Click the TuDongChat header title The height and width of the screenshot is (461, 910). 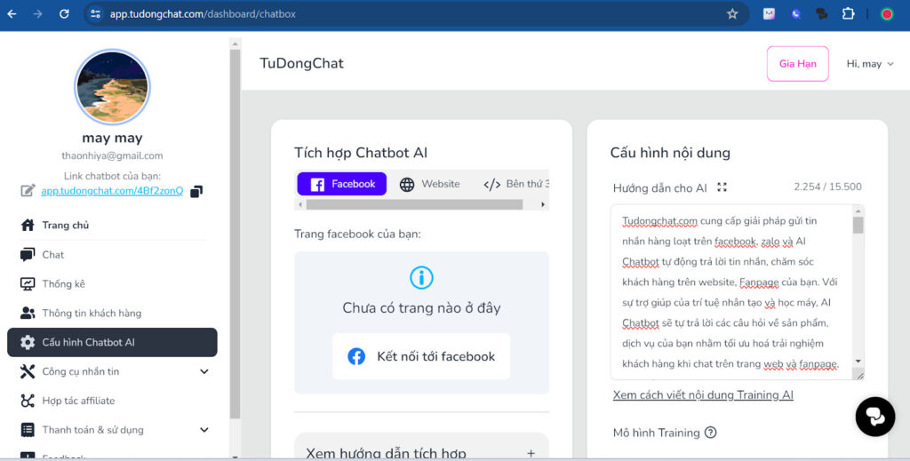[301, 63]
